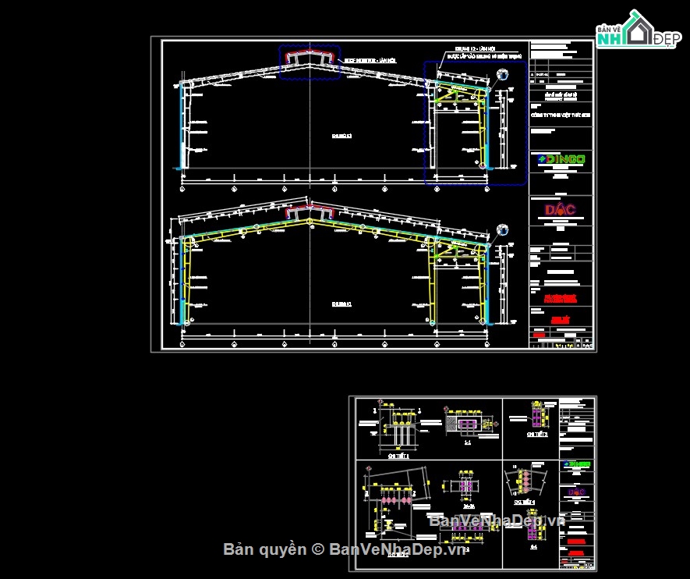Image resolution: width=690 pixels, height=579 pixels.
Task: Click the red title text in upper title block
Action: (x=560, y=299)
